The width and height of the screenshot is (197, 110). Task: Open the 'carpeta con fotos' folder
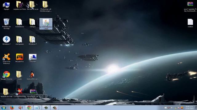[x=19, y=6]
